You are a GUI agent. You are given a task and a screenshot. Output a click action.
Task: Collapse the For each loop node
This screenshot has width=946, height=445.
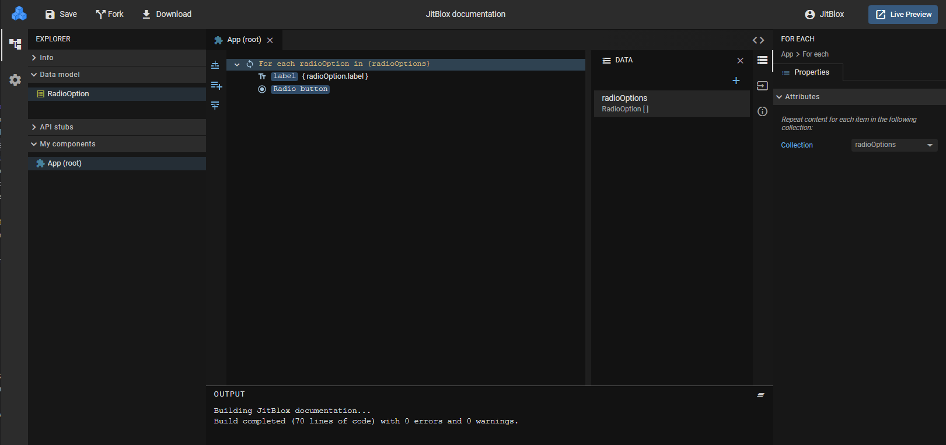[237, 64]
